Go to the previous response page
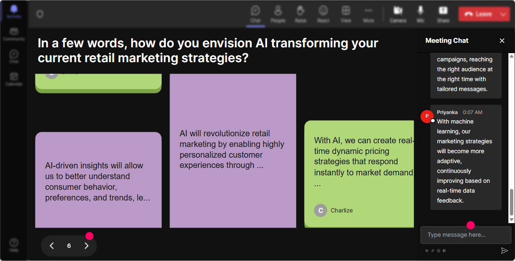The width and height of the screenshot is (515, 261). point(52,246)
